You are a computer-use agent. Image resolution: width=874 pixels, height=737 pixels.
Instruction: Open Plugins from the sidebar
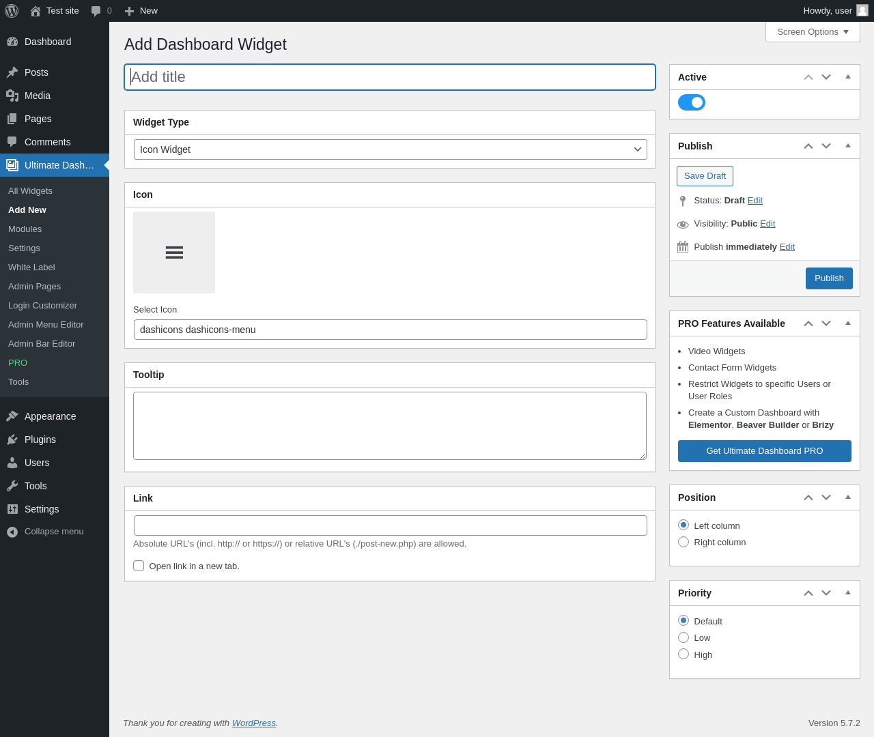(40, 439)
